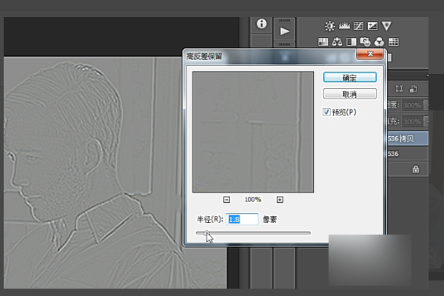
Task: Toggle the 预览(P) preview checkbox
Action: [328, 112]
